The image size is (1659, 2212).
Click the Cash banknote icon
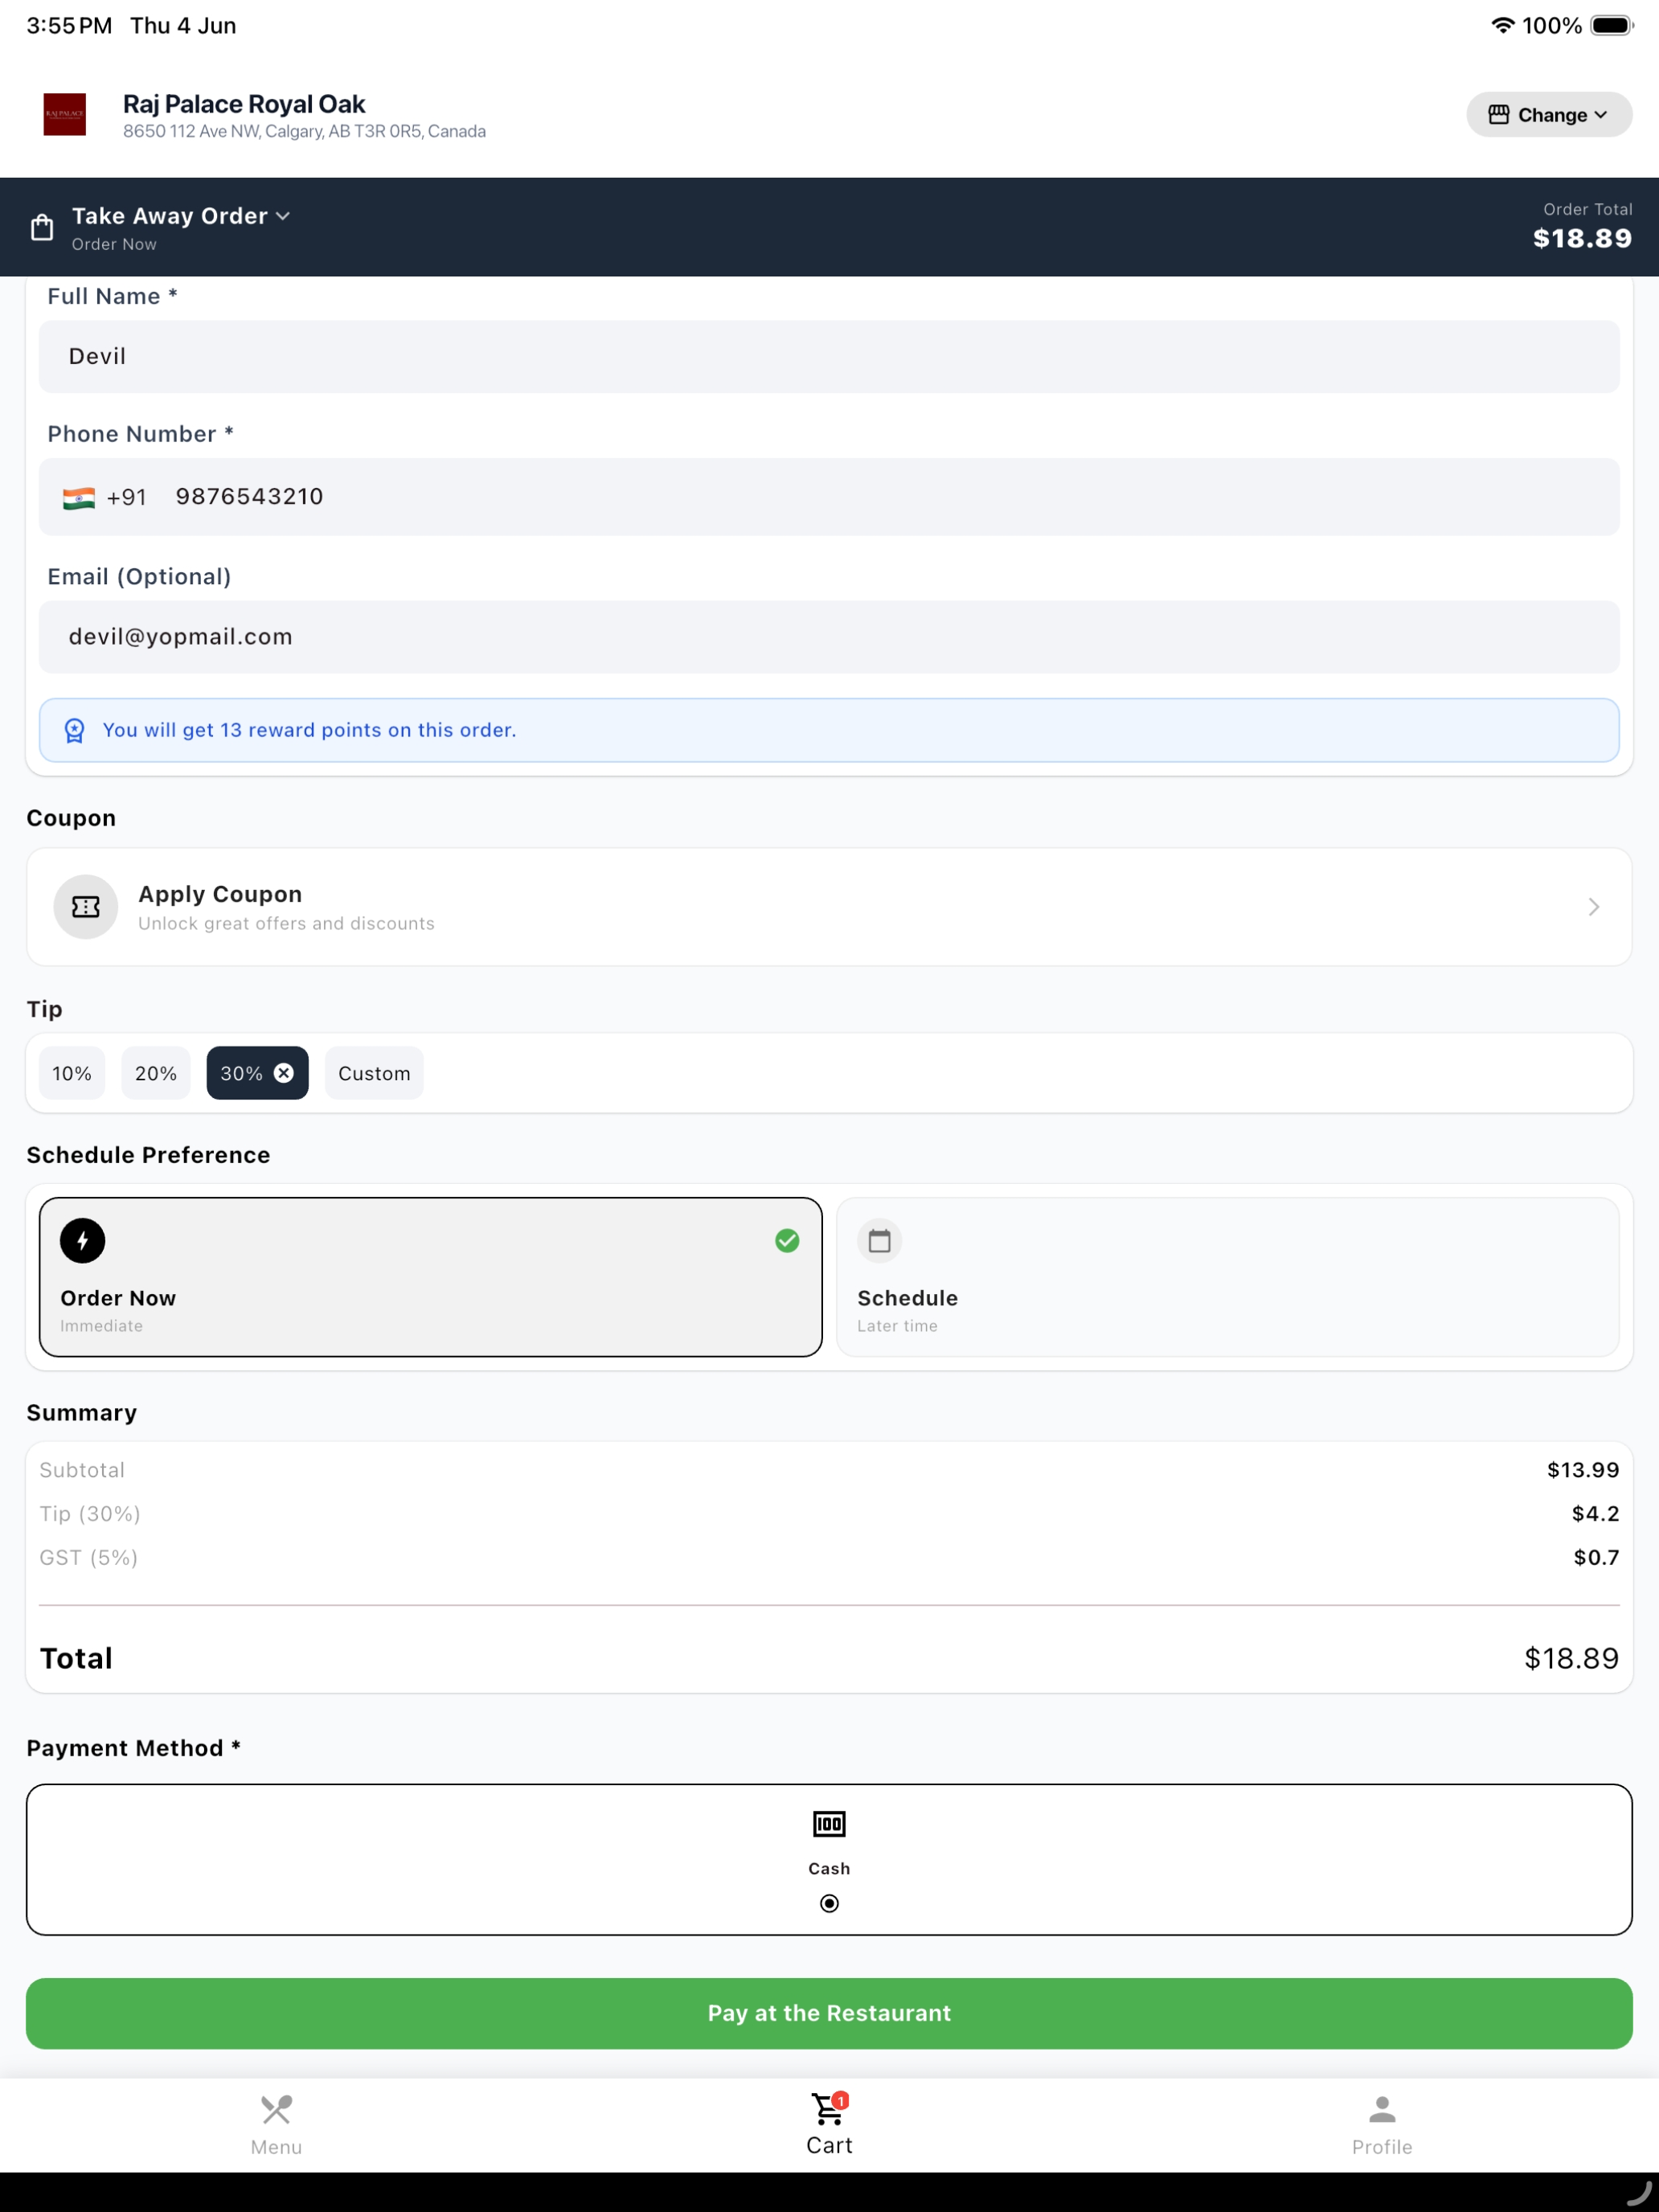click(x=829, y=1824)
